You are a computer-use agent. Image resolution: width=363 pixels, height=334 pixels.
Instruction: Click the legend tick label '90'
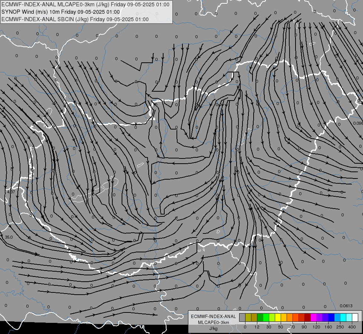coord(304,327)
